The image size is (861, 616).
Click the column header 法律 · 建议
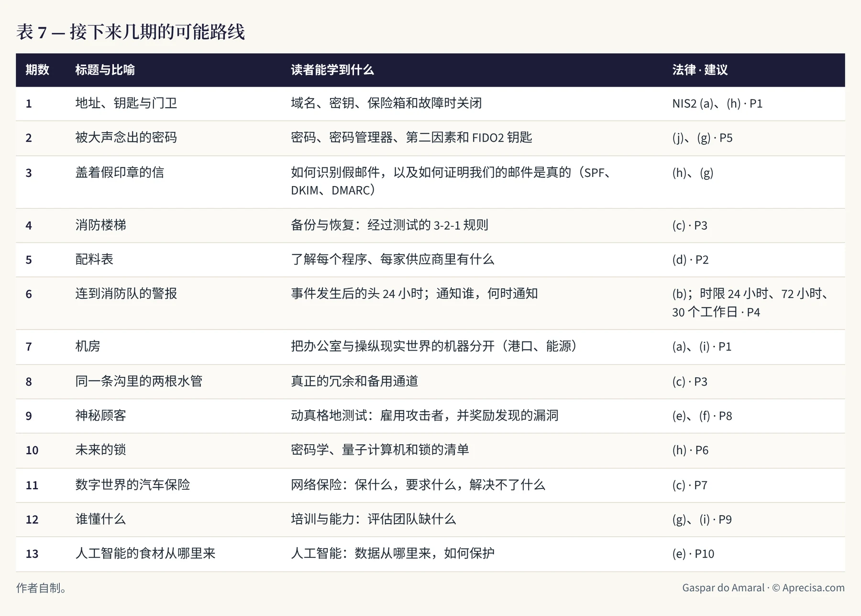point(700,70)
